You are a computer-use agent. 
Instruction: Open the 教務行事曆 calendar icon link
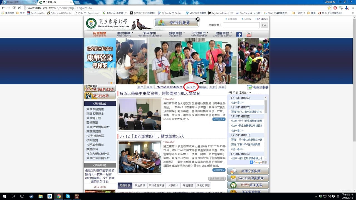click(x=258, y=87)
